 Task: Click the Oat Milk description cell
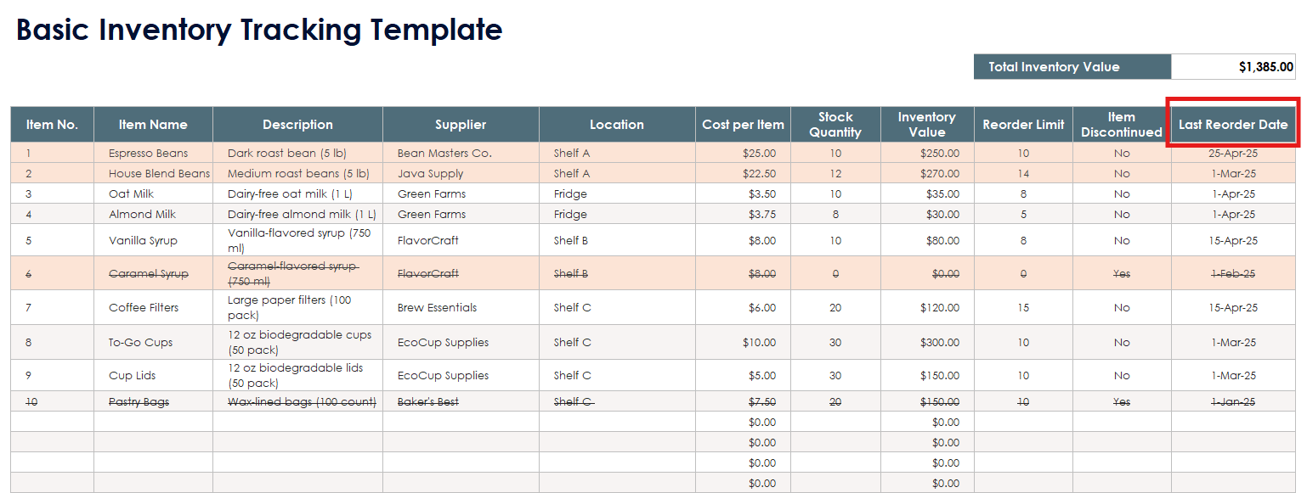click(x=297, y=194)
